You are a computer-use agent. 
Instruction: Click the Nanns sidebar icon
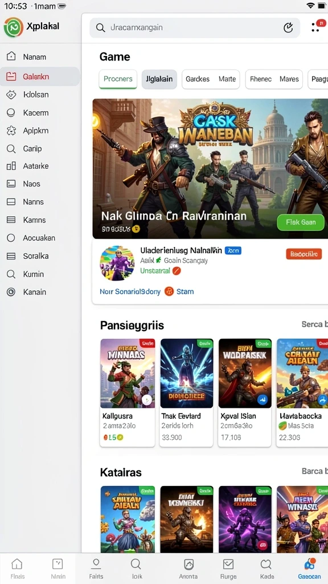point(11,202)
